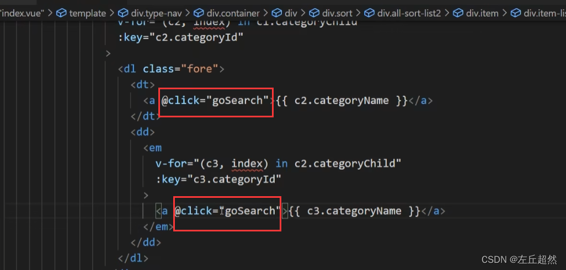Viewport: 566px width, 270px height.
Task: Click the index.vue file breadcrumb
Action: point(22,14)
